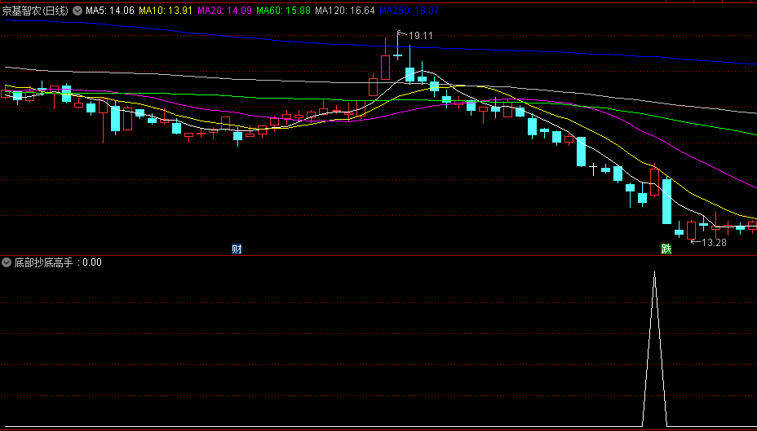The width and height of the screenshot is (757, 431).
Task: Click the long cyan candlestick above the 跌 marker
Action: coord(666,201)
